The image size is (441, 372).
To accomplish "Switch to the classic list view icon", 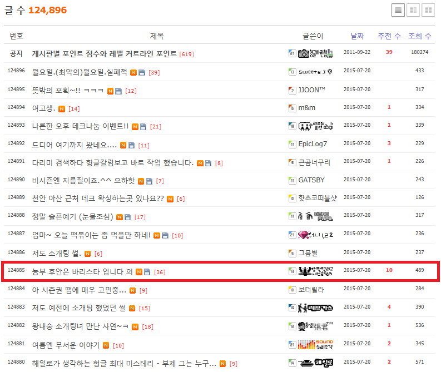I will 398,10.
